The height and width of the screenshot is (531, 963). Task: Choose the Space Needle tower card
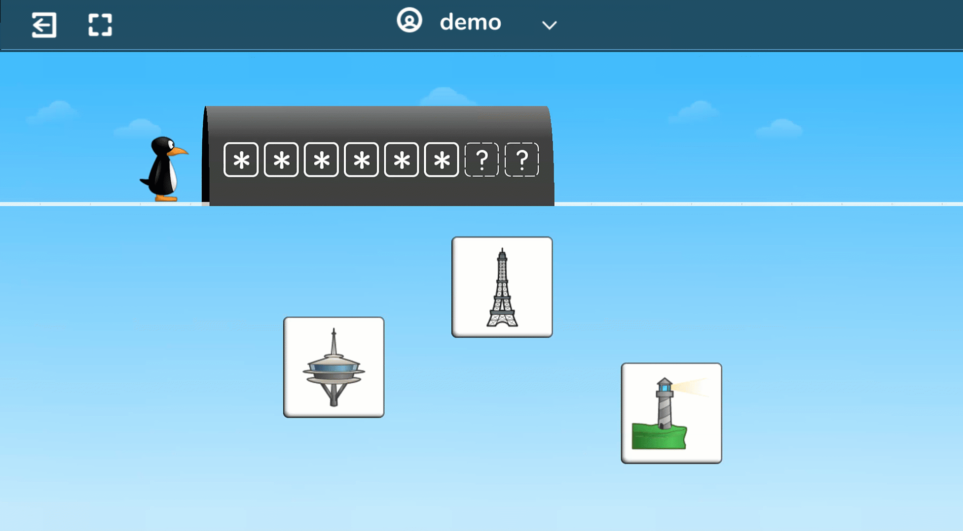pyautogui.click(x=333, y=367)
